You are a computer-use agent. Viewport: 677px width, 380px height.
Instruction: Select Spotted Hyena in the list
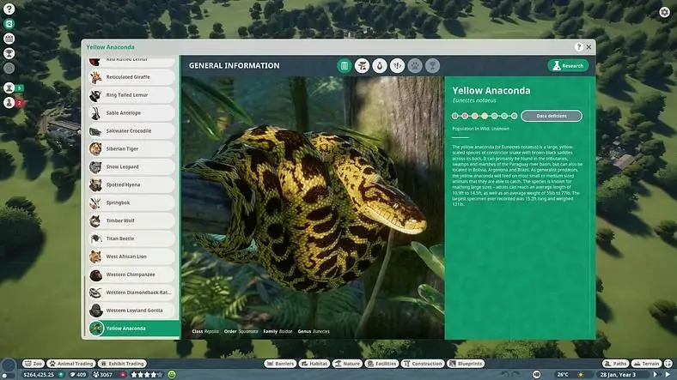[131, 184]
